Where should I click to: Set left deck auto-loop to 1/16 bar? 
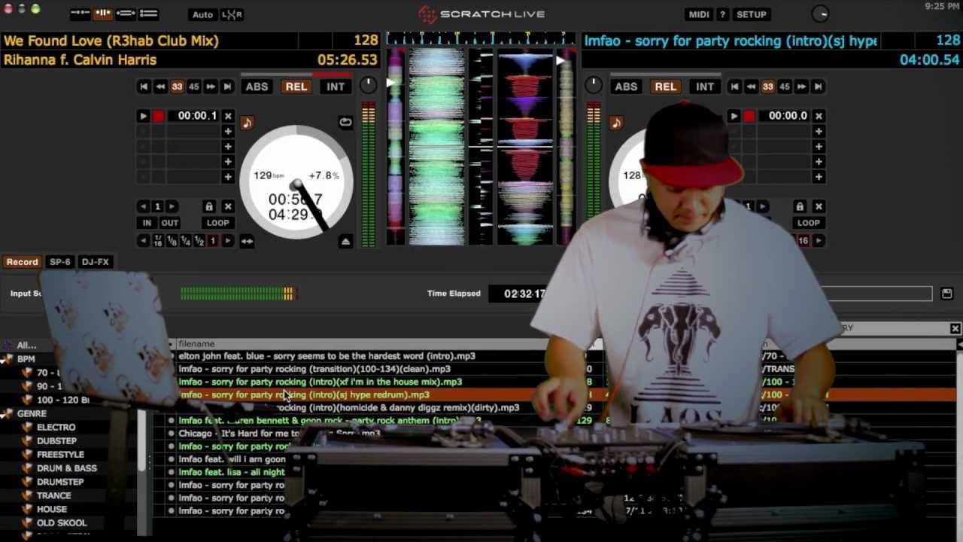click(x=158, y=241)
